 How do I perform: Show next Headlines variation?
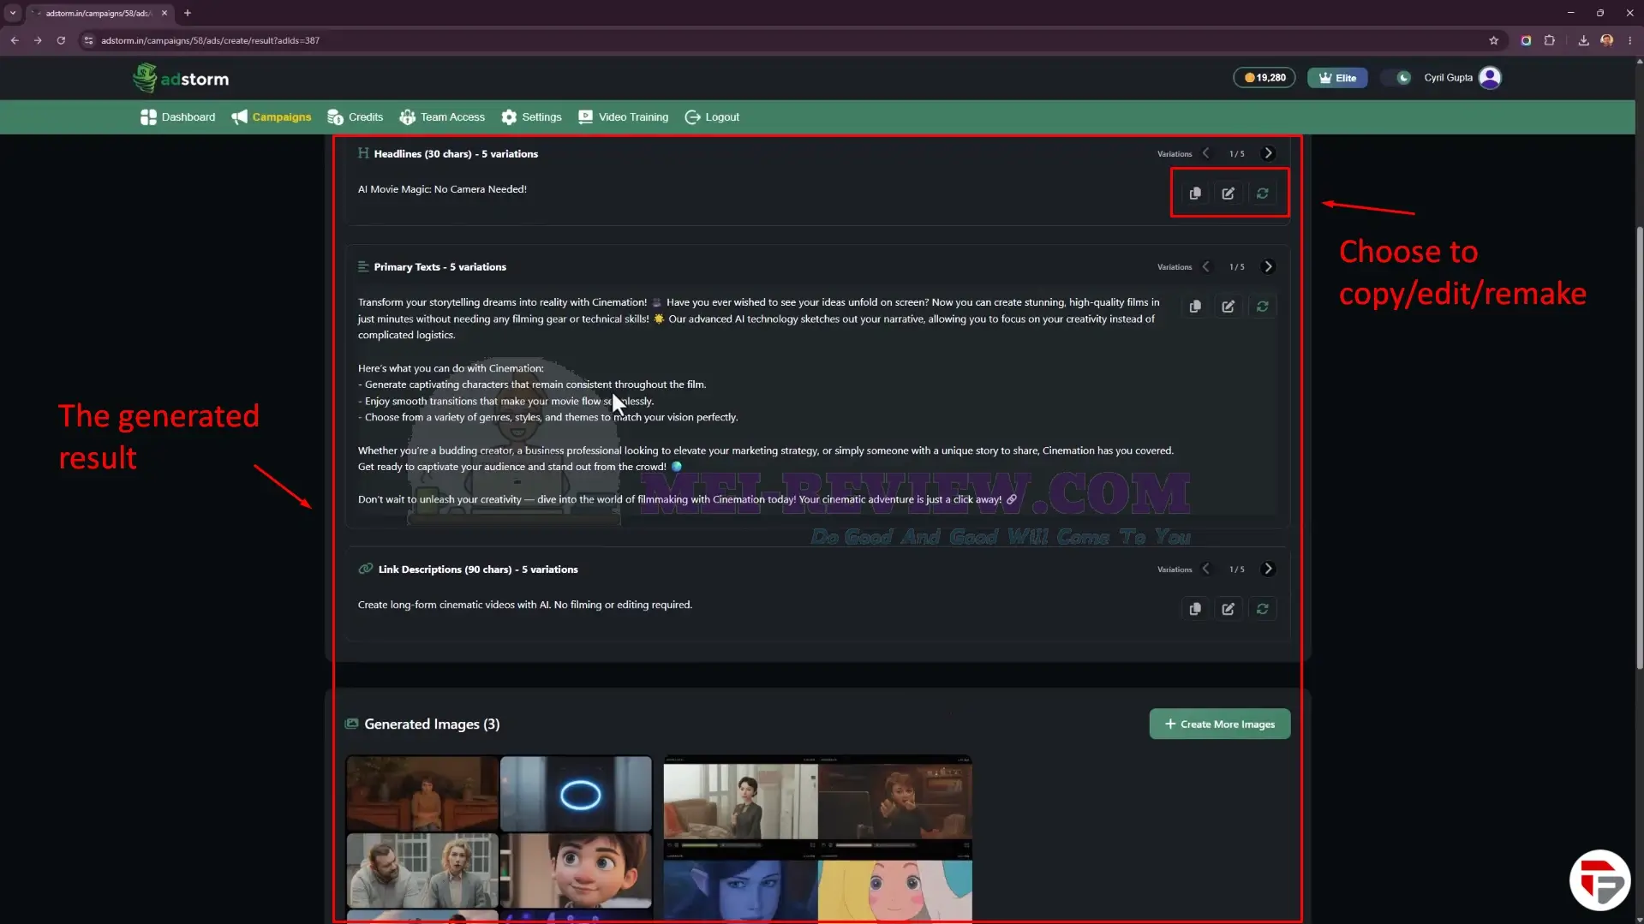[x=1269, y=153]
